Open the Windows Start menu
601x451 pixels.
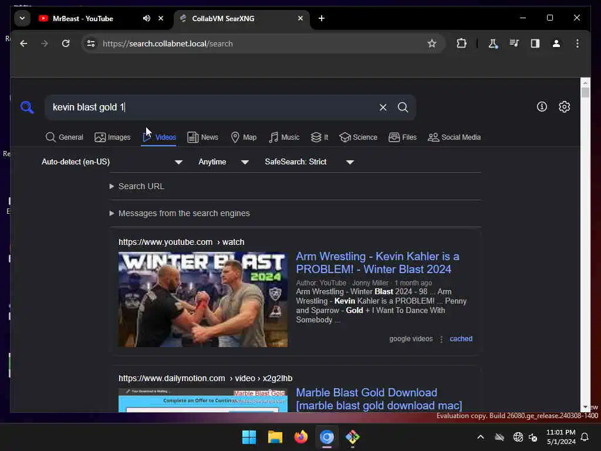249,437
